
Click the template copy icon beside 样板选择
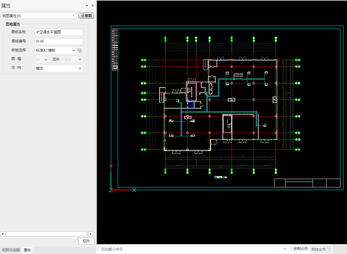[x=80, y=51]
